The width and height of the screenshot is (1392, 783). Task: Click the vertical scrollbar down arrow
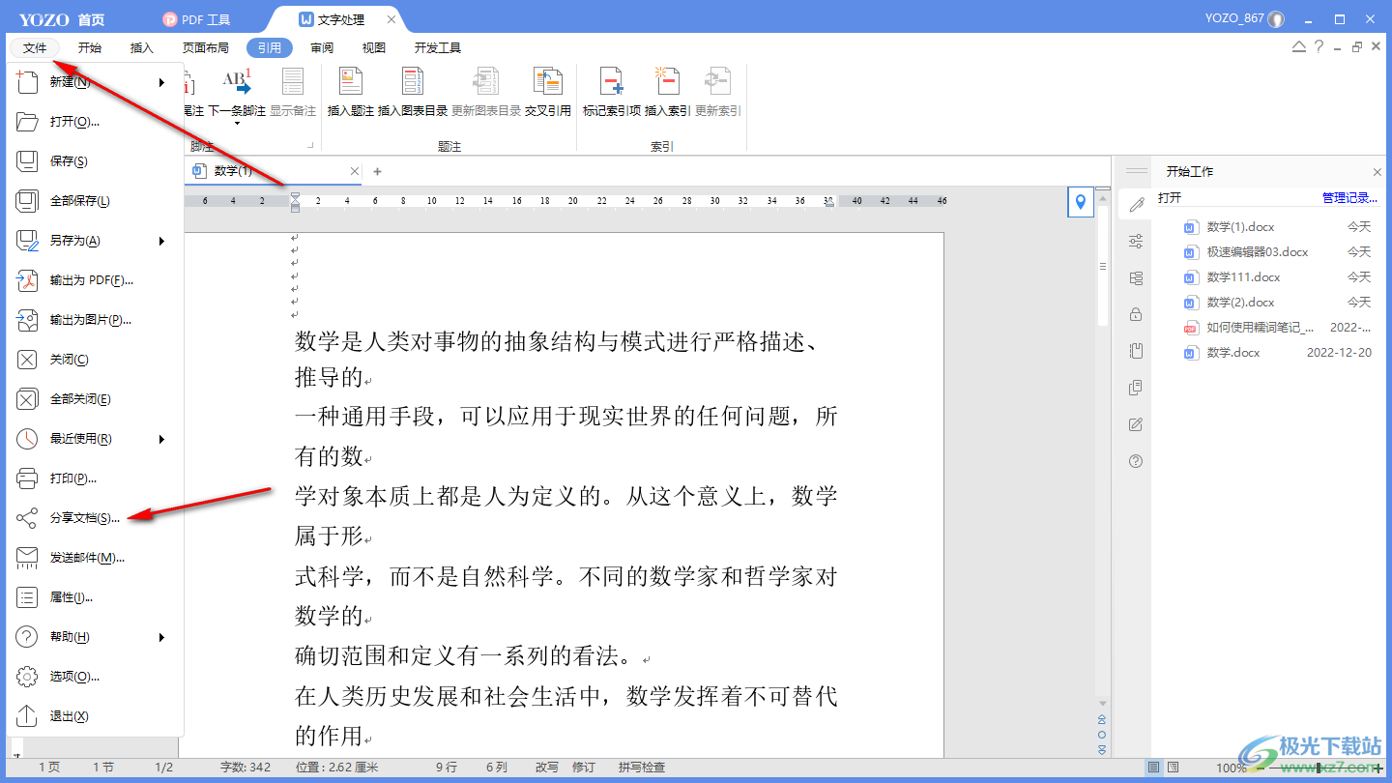(x=1102, y=703)
